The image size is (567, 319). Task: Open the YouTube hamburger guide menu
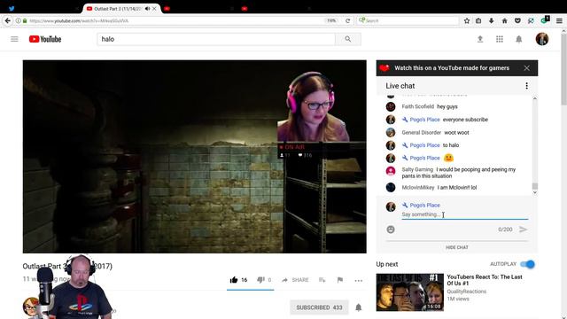(x=14, y=39)
